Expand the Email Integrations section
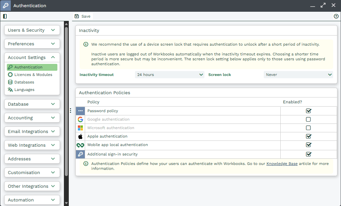The width and height of the screenshot is (341, 206). (x=32, y=131)
